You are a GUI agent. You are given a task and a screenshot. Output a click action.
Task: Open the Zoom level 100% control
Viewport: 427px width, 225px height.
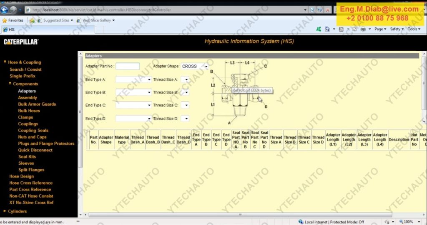tap(409, 222)
